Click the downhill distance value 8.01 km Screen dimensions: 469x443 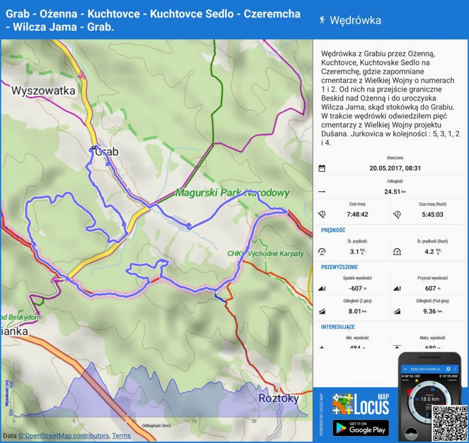coord(357,311)
